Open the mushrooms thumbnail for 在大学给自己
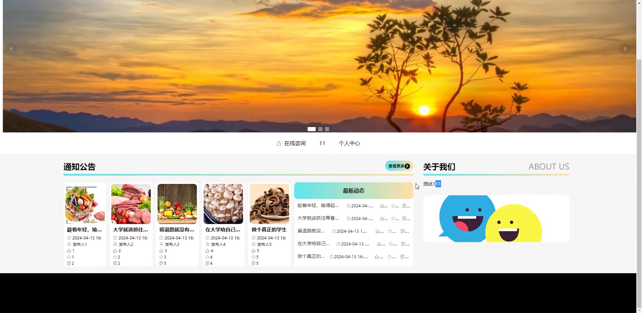Screen dimensions: 642x313 tap(223, 204)
